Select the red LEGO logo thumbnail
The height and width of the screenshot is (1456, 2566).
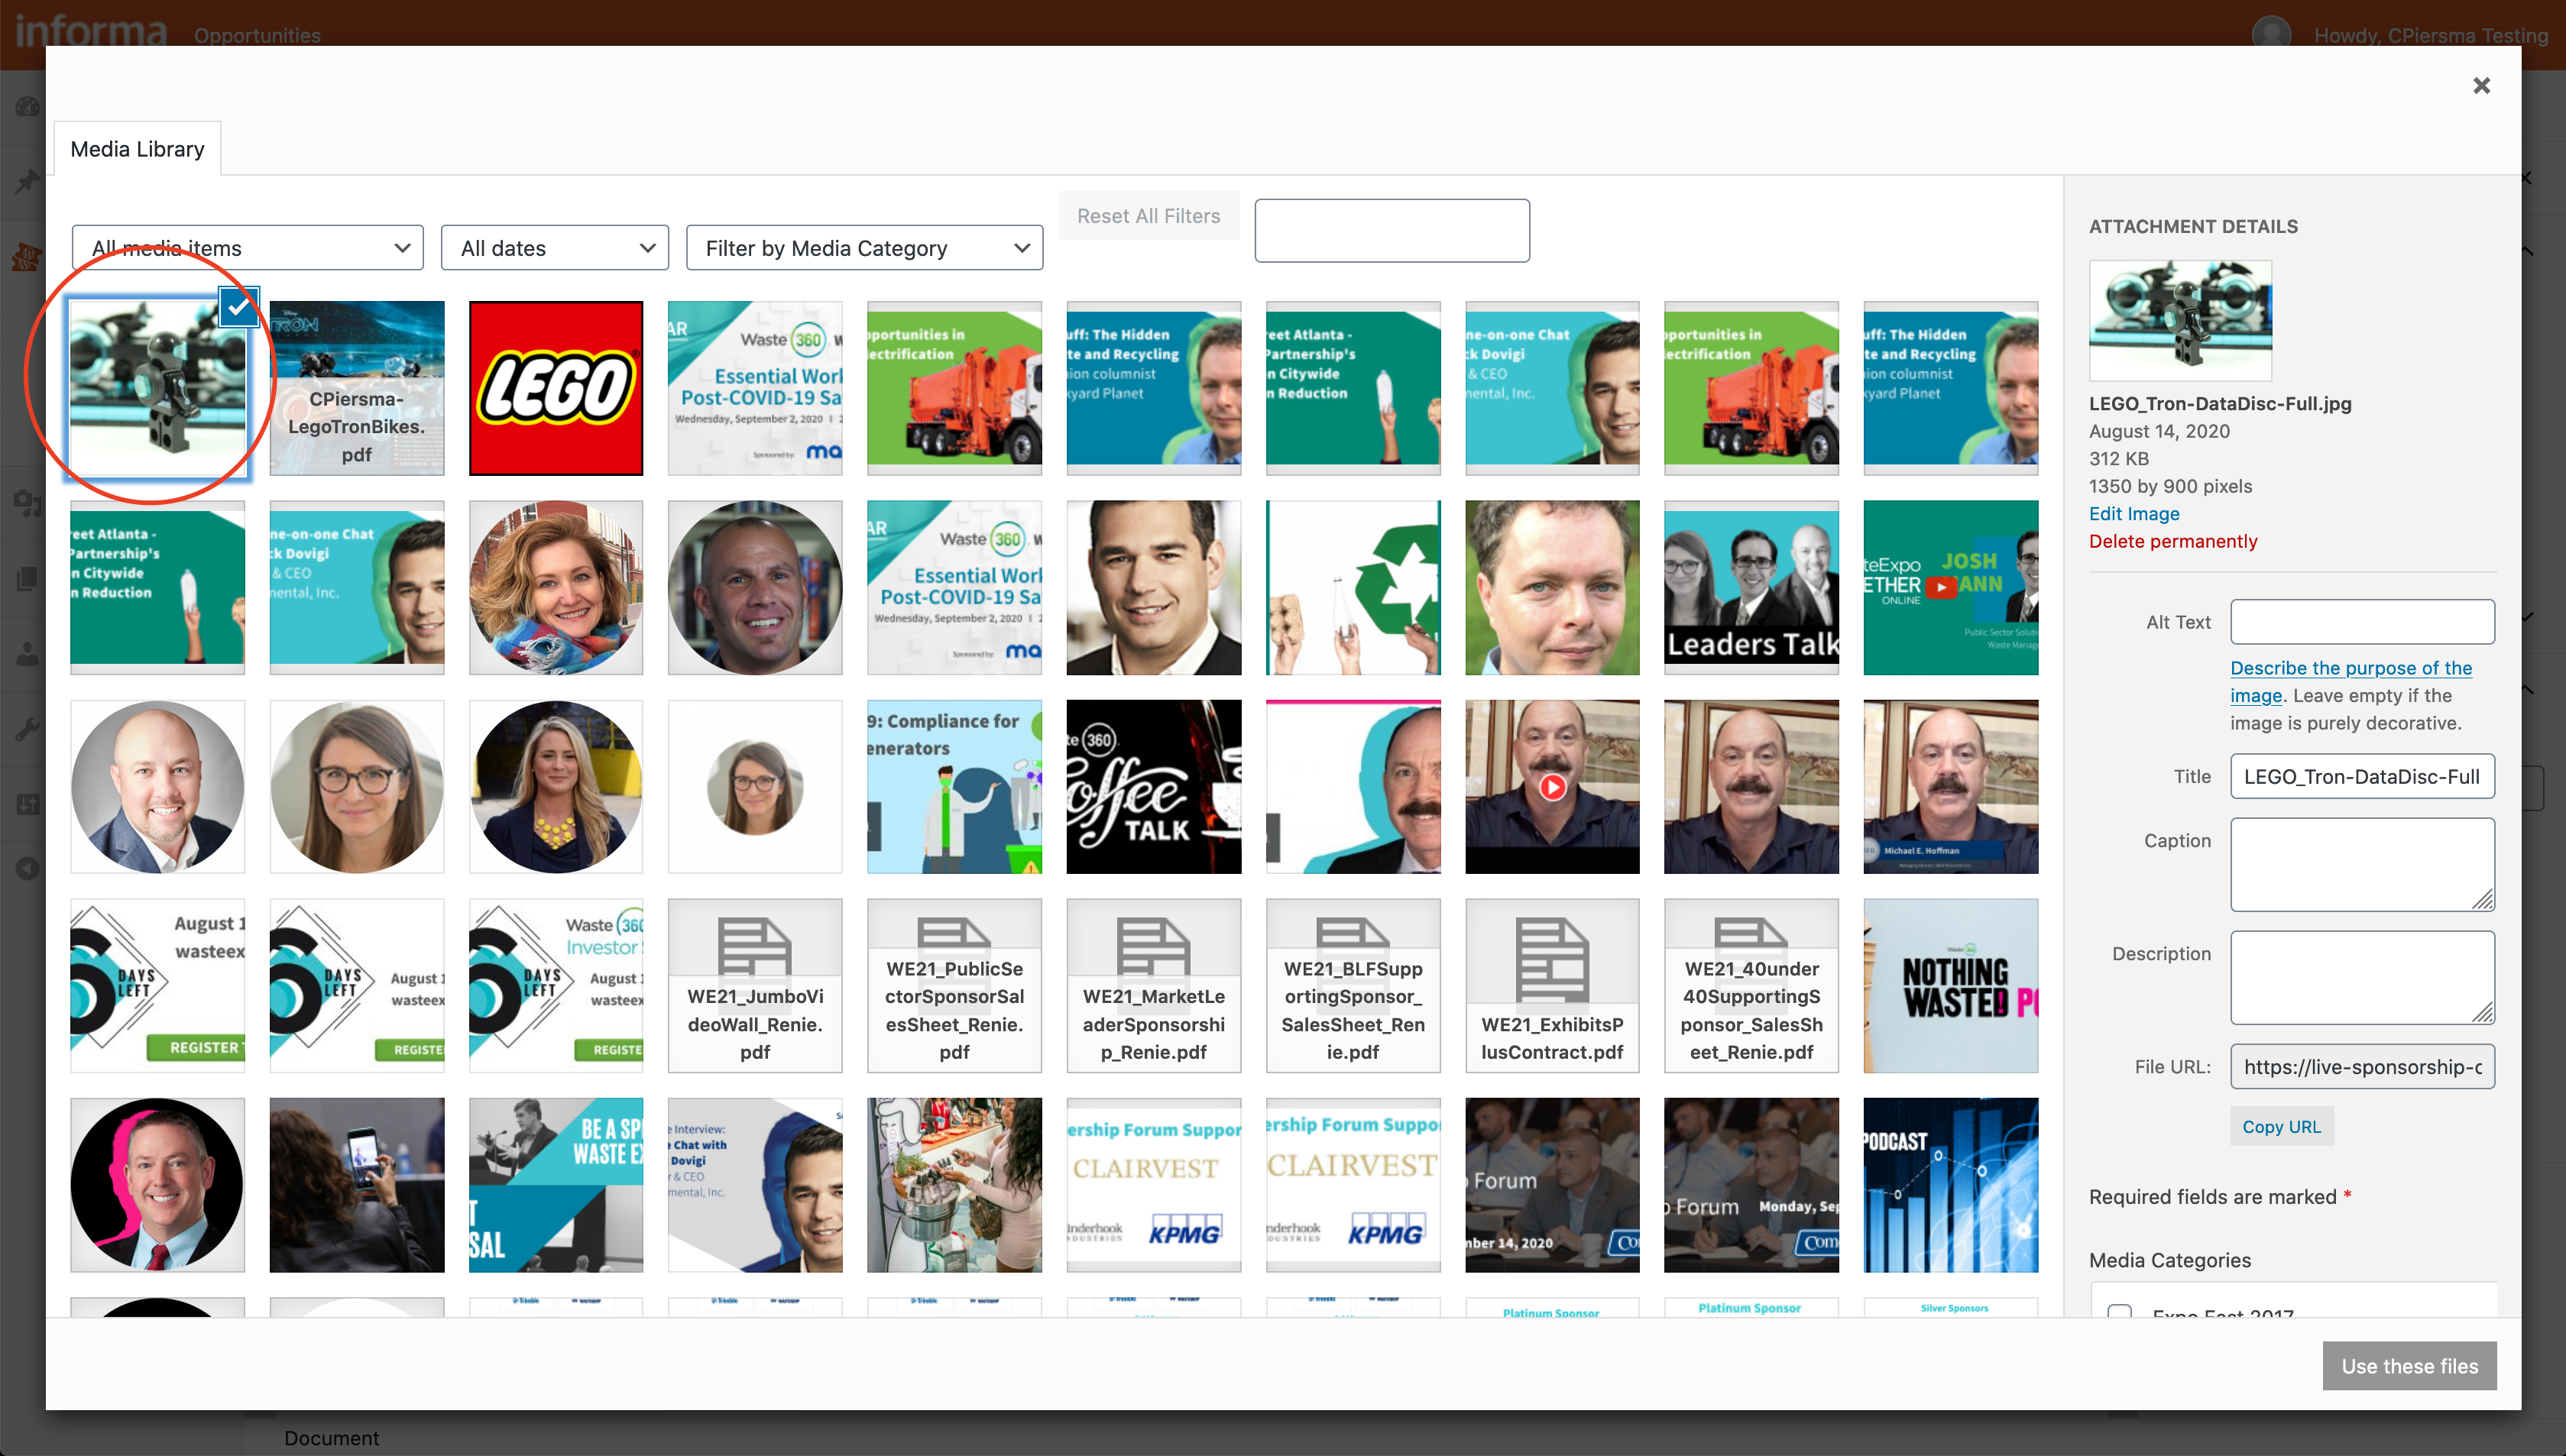pyautogui.click(x=555, y=388)
